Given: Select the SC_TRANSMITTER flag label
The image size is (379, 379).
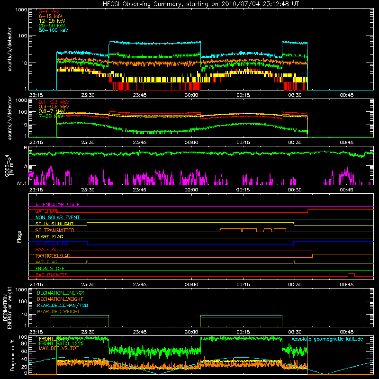Looking at the screenshot, I should coord(54,230).
